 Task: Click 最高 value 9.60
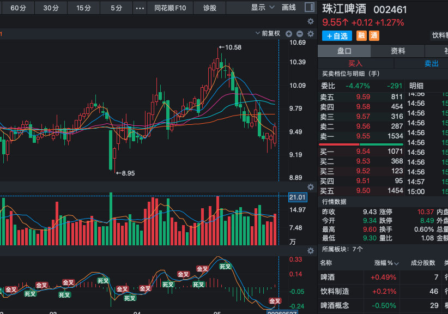370,230
